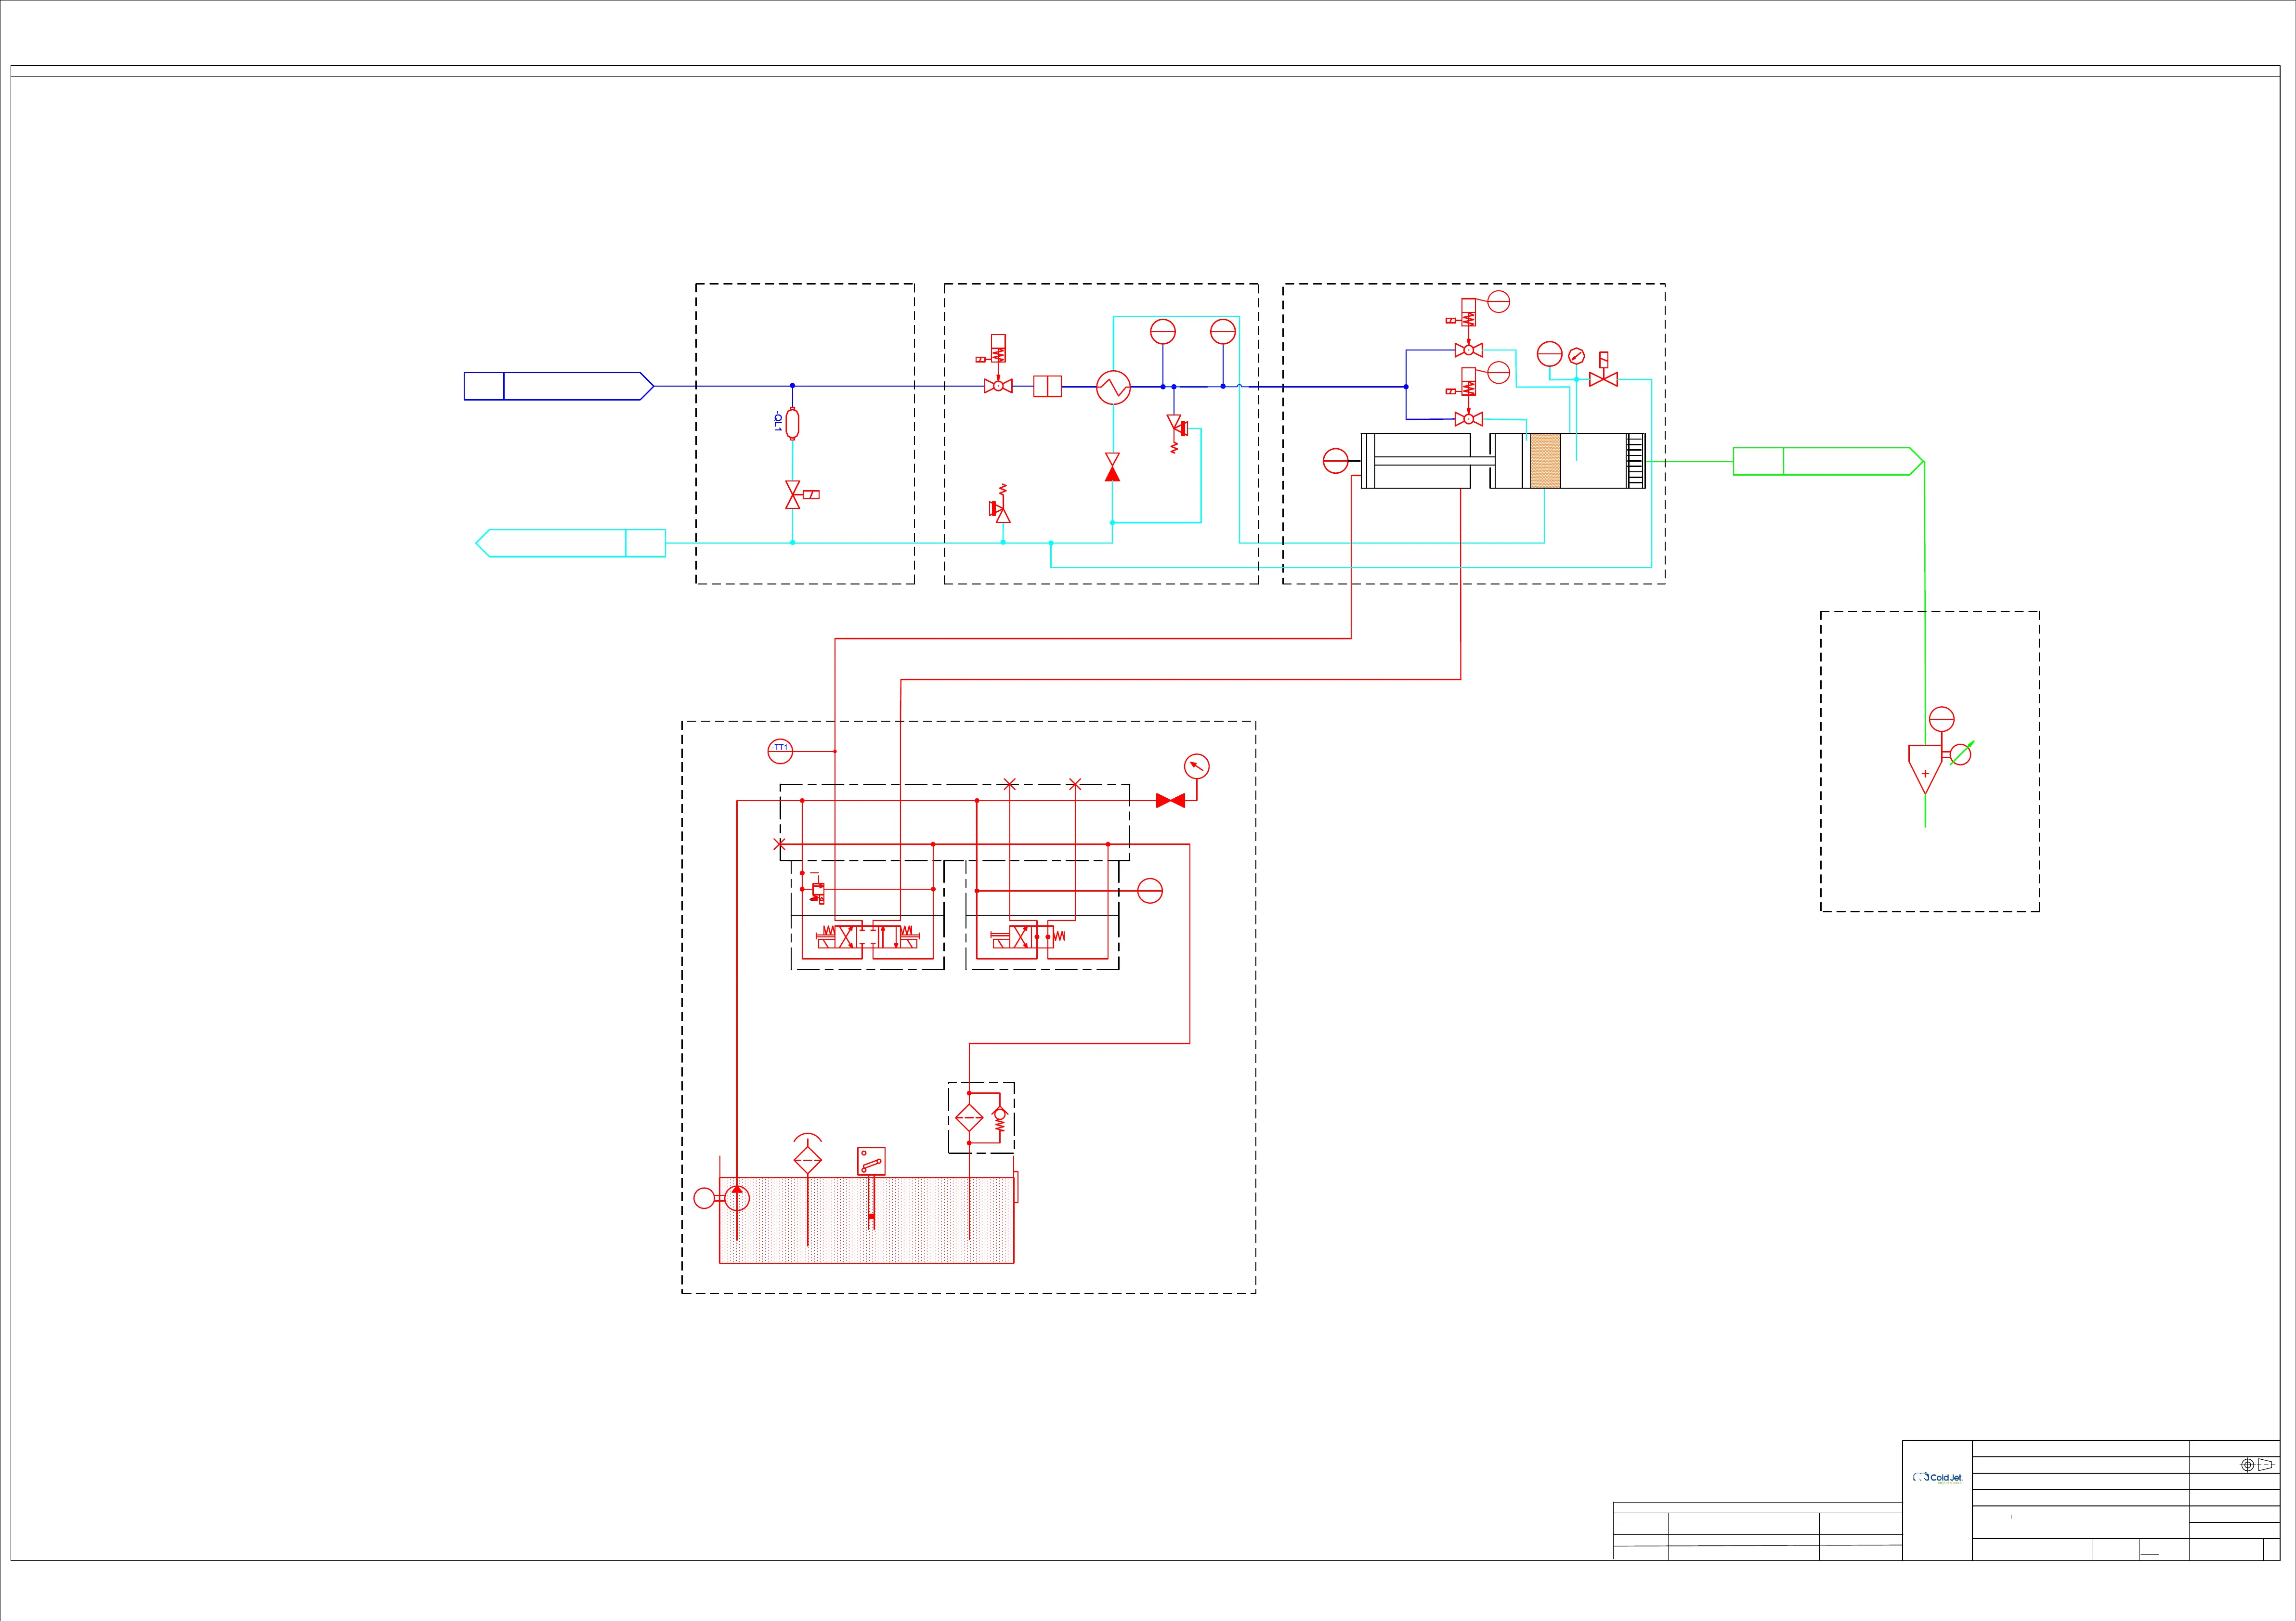
Task: Click the green outlet connector arrow
Action: (1828, 461)
